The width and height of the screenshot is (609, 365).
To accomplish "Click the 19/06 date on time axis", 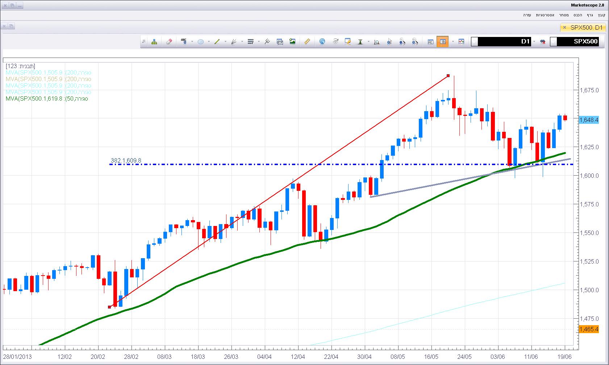I will coord(565,357).
